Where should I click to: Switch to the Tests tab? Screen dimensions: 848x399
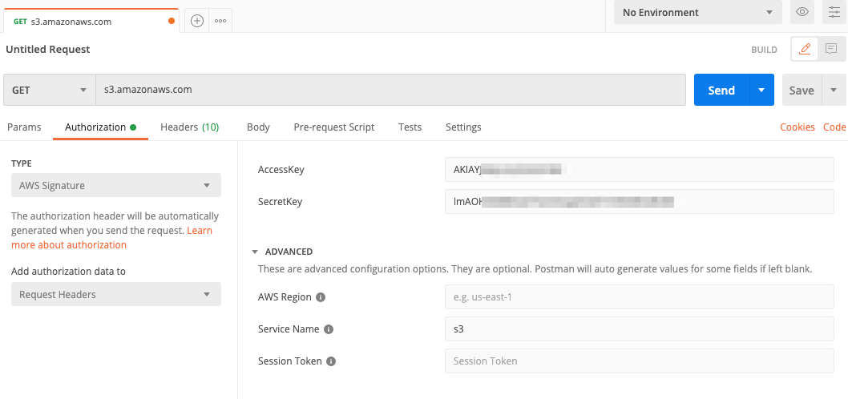pos(410,127)
